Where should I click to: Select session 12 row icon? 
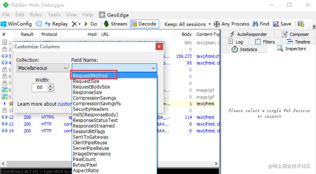5,117
